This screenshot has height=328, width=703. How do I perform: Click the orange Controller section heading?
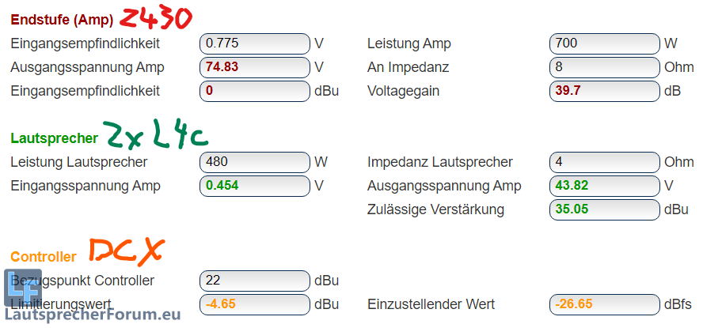[44, 257]
